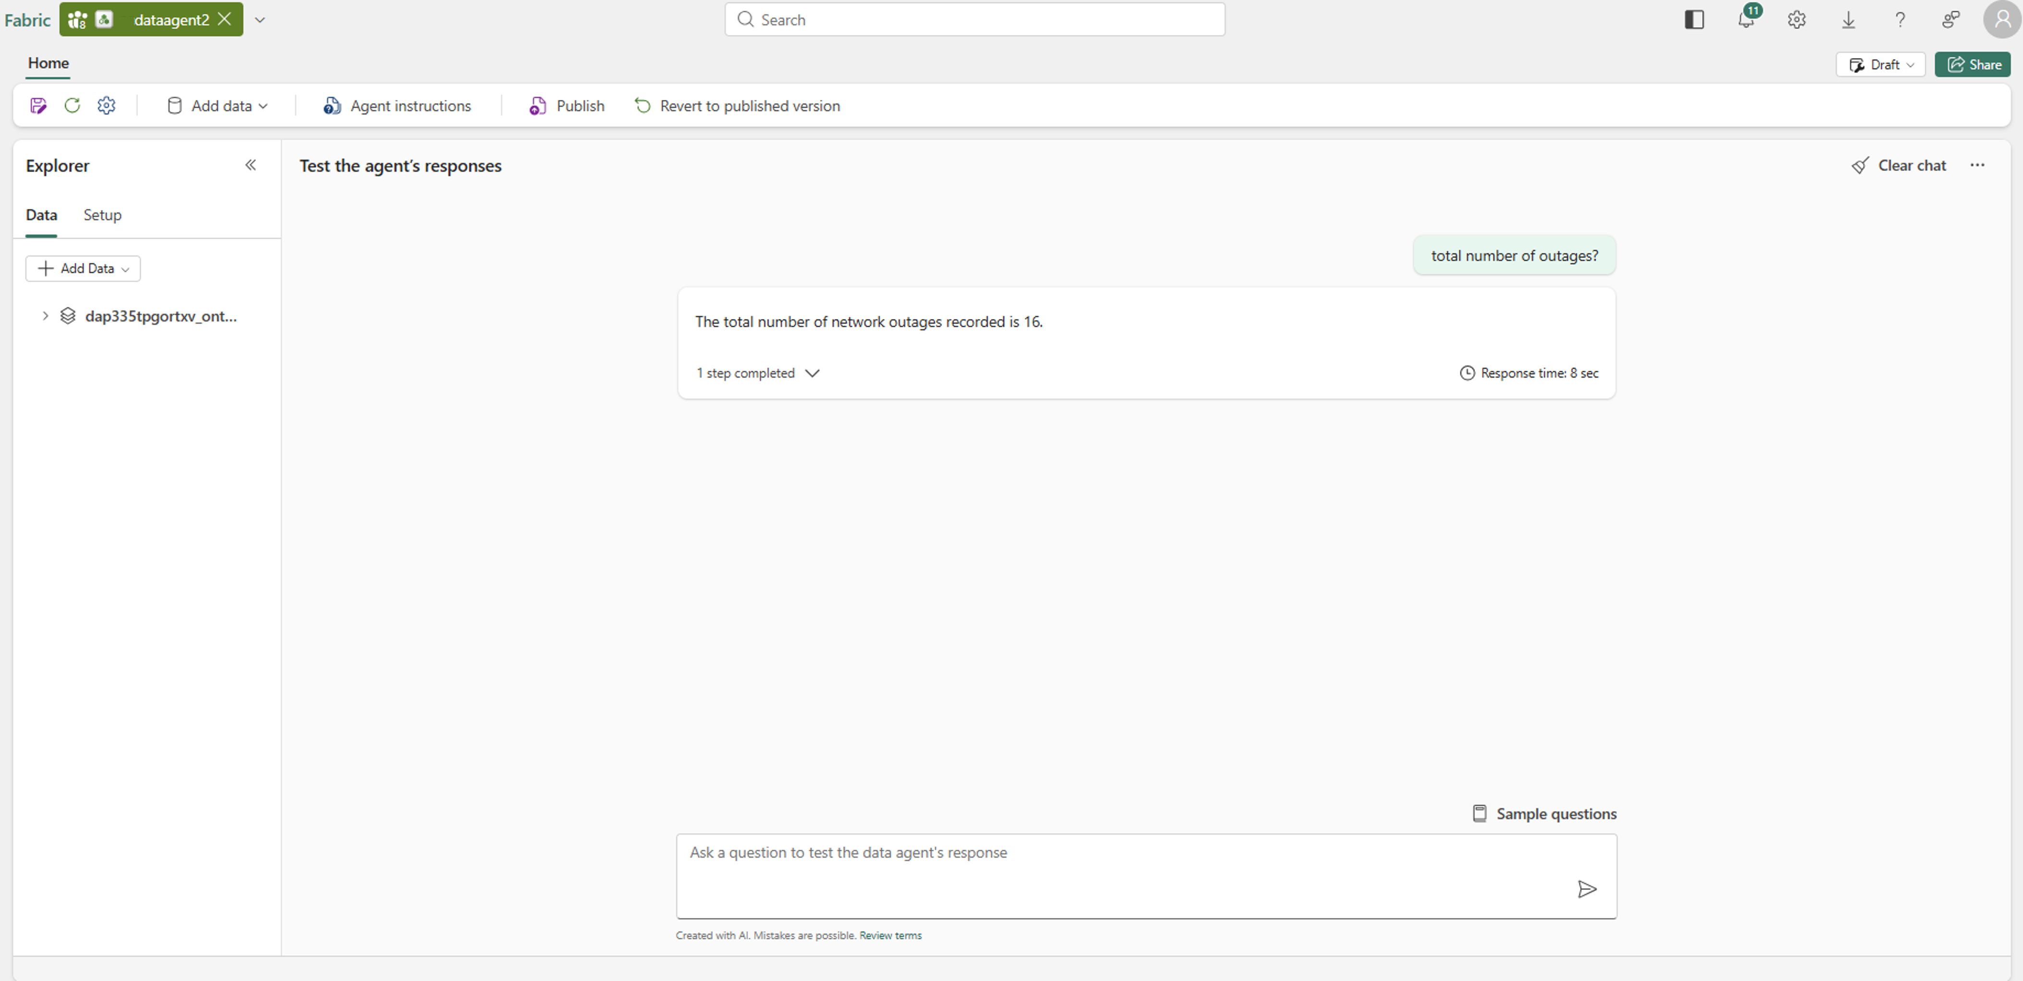Click the Share button

click(1973, 64)
